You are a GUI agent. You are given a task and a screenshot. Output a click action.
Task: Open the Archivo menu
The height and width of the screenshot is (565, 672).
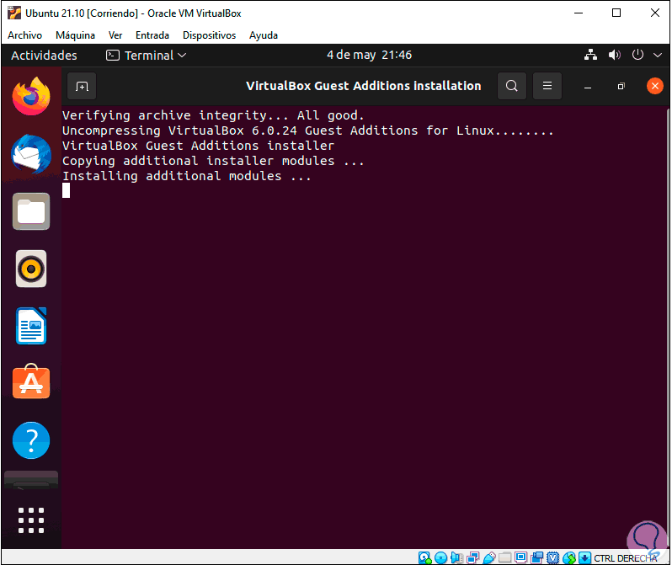pos(25,35)
